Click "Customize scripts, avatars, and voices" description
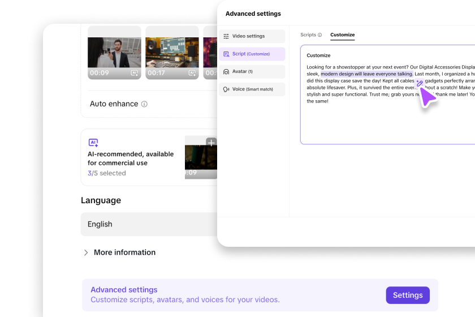Viewport: 475px width, 317px height. (185, 299)
